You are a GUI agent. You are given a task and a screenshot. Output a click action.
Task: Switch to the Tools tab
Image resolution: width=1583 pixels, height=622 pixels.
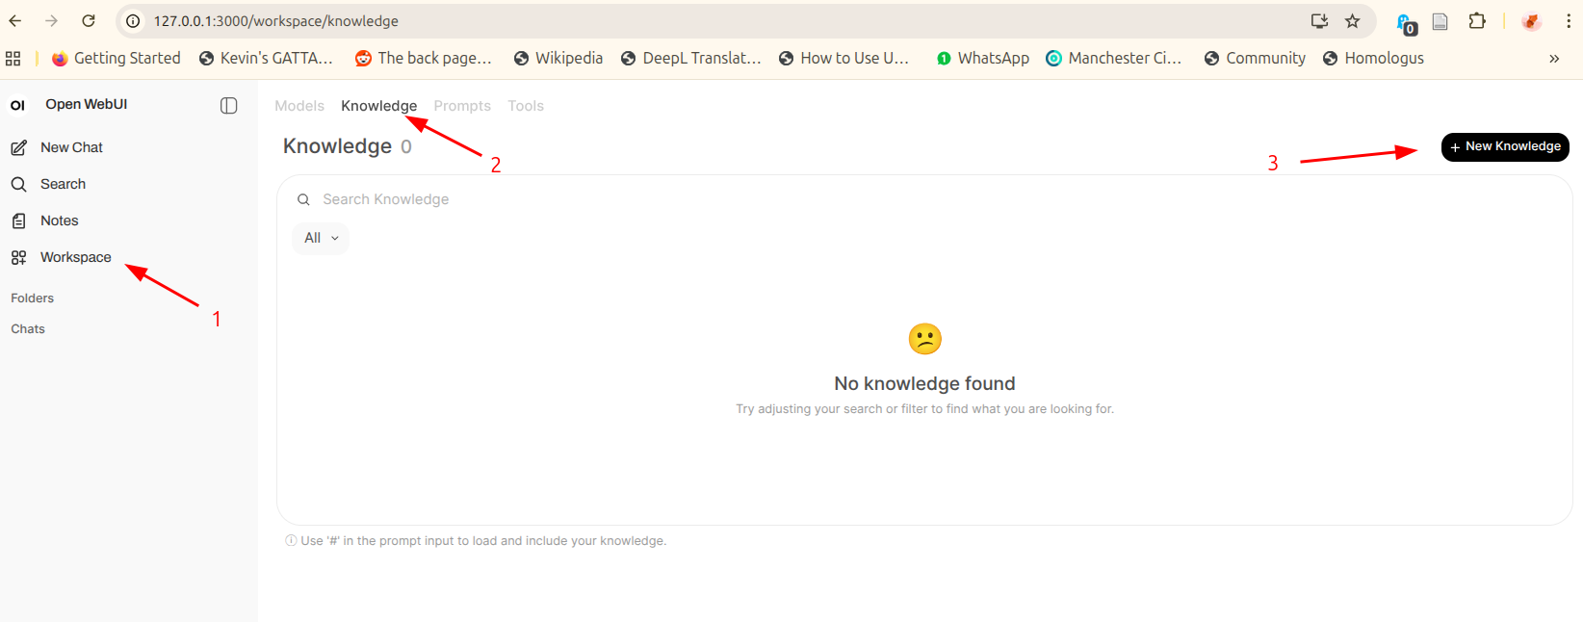click(526, 106)
